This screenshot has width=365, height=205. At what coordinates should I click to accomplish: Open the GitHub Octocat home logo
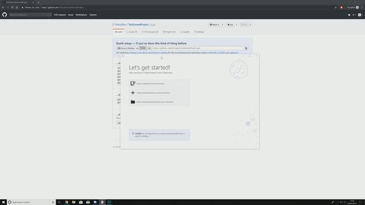pyautogui.click(x=5, y=15)
